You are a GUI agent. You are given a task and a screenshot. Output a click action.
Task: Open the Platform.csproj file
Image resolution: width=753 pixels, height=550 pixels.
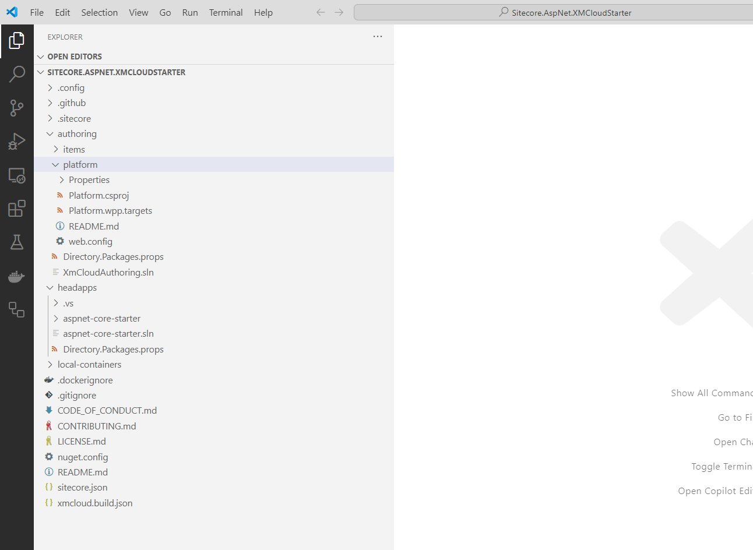98,196
